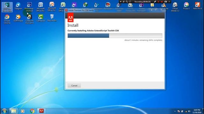Click the installation progress bar
Viewport: 204px width, 114px height.
click(x=115, y=35)
